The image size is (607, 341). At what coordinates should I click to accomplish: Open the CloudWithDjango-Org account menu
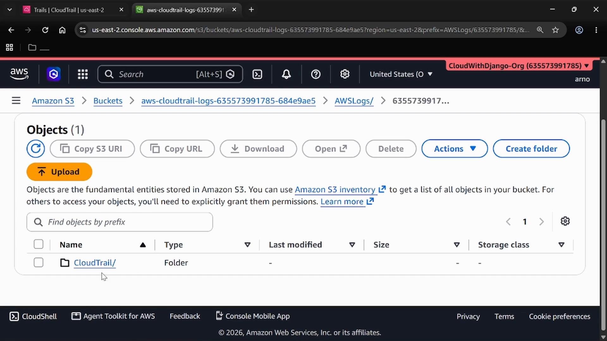pos(519,66)
